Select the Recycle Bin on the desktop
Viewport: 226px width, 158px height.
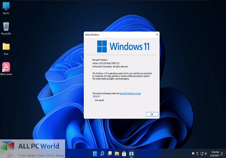(x=6, y=28)
